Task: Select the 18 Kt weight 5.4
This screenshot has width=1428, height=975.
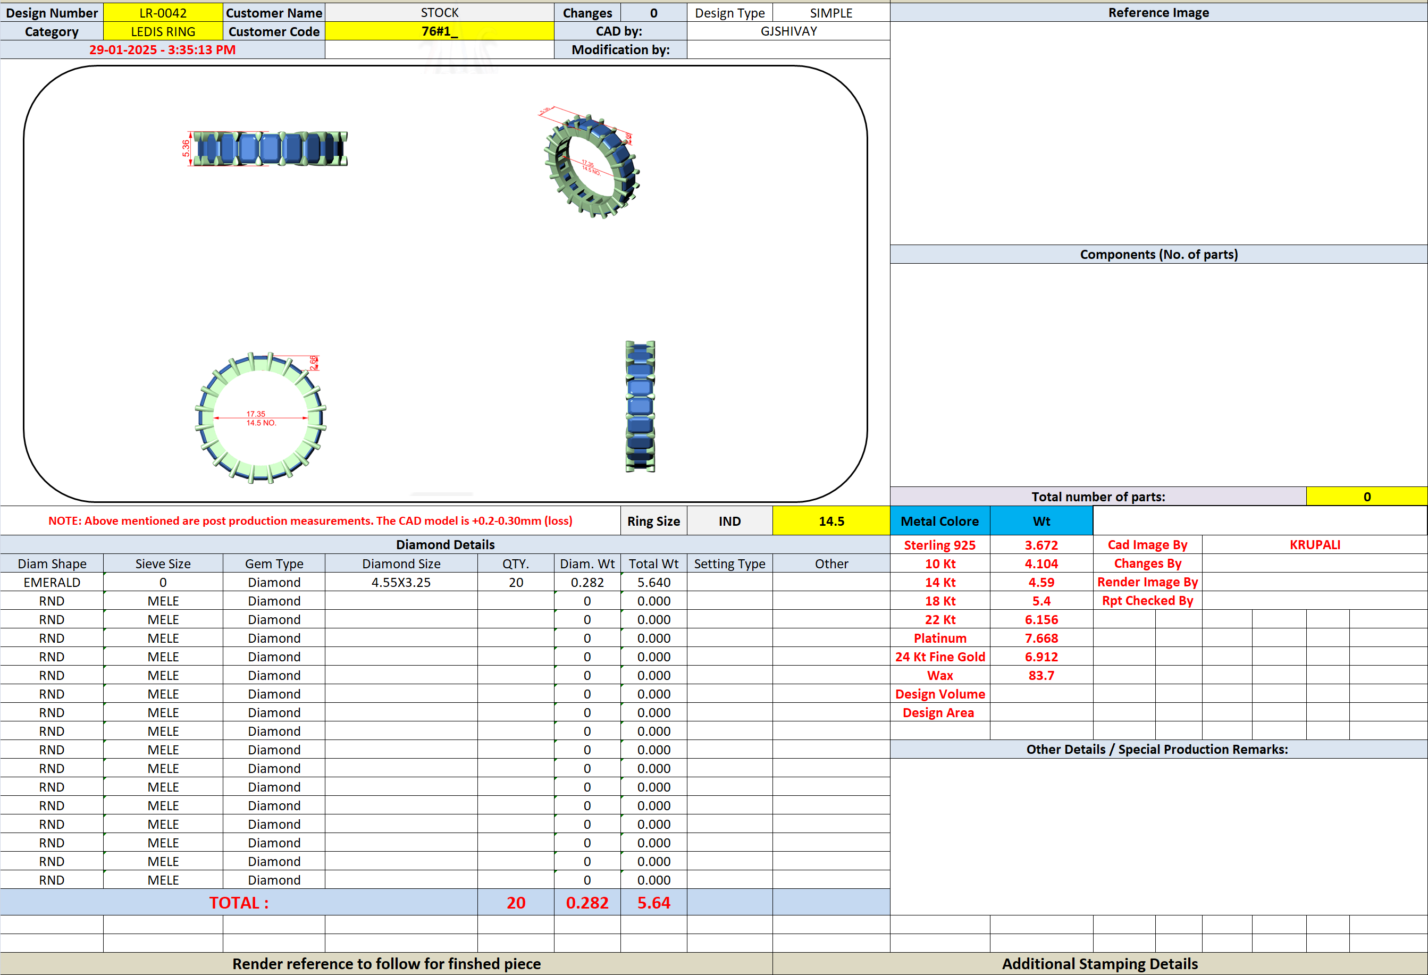Action: tap(1041, 601)
